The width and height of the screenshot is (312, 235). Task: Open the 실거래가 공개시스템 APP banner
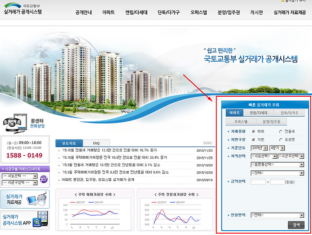click(x=25, y=220)
